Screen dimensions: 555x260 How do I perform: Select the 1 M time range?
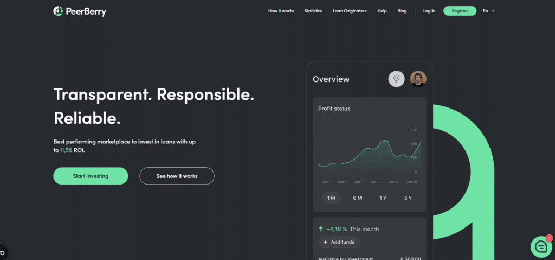tap(331, 198)
